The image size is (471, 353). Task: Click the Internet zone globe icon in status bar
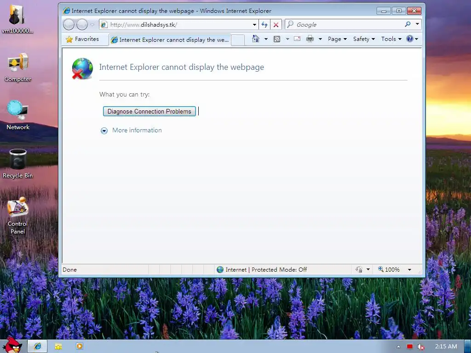tap(220, 269)
